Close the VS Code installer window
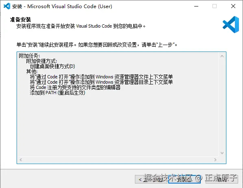This screenshot has width=243, height=188. (233, 6)
